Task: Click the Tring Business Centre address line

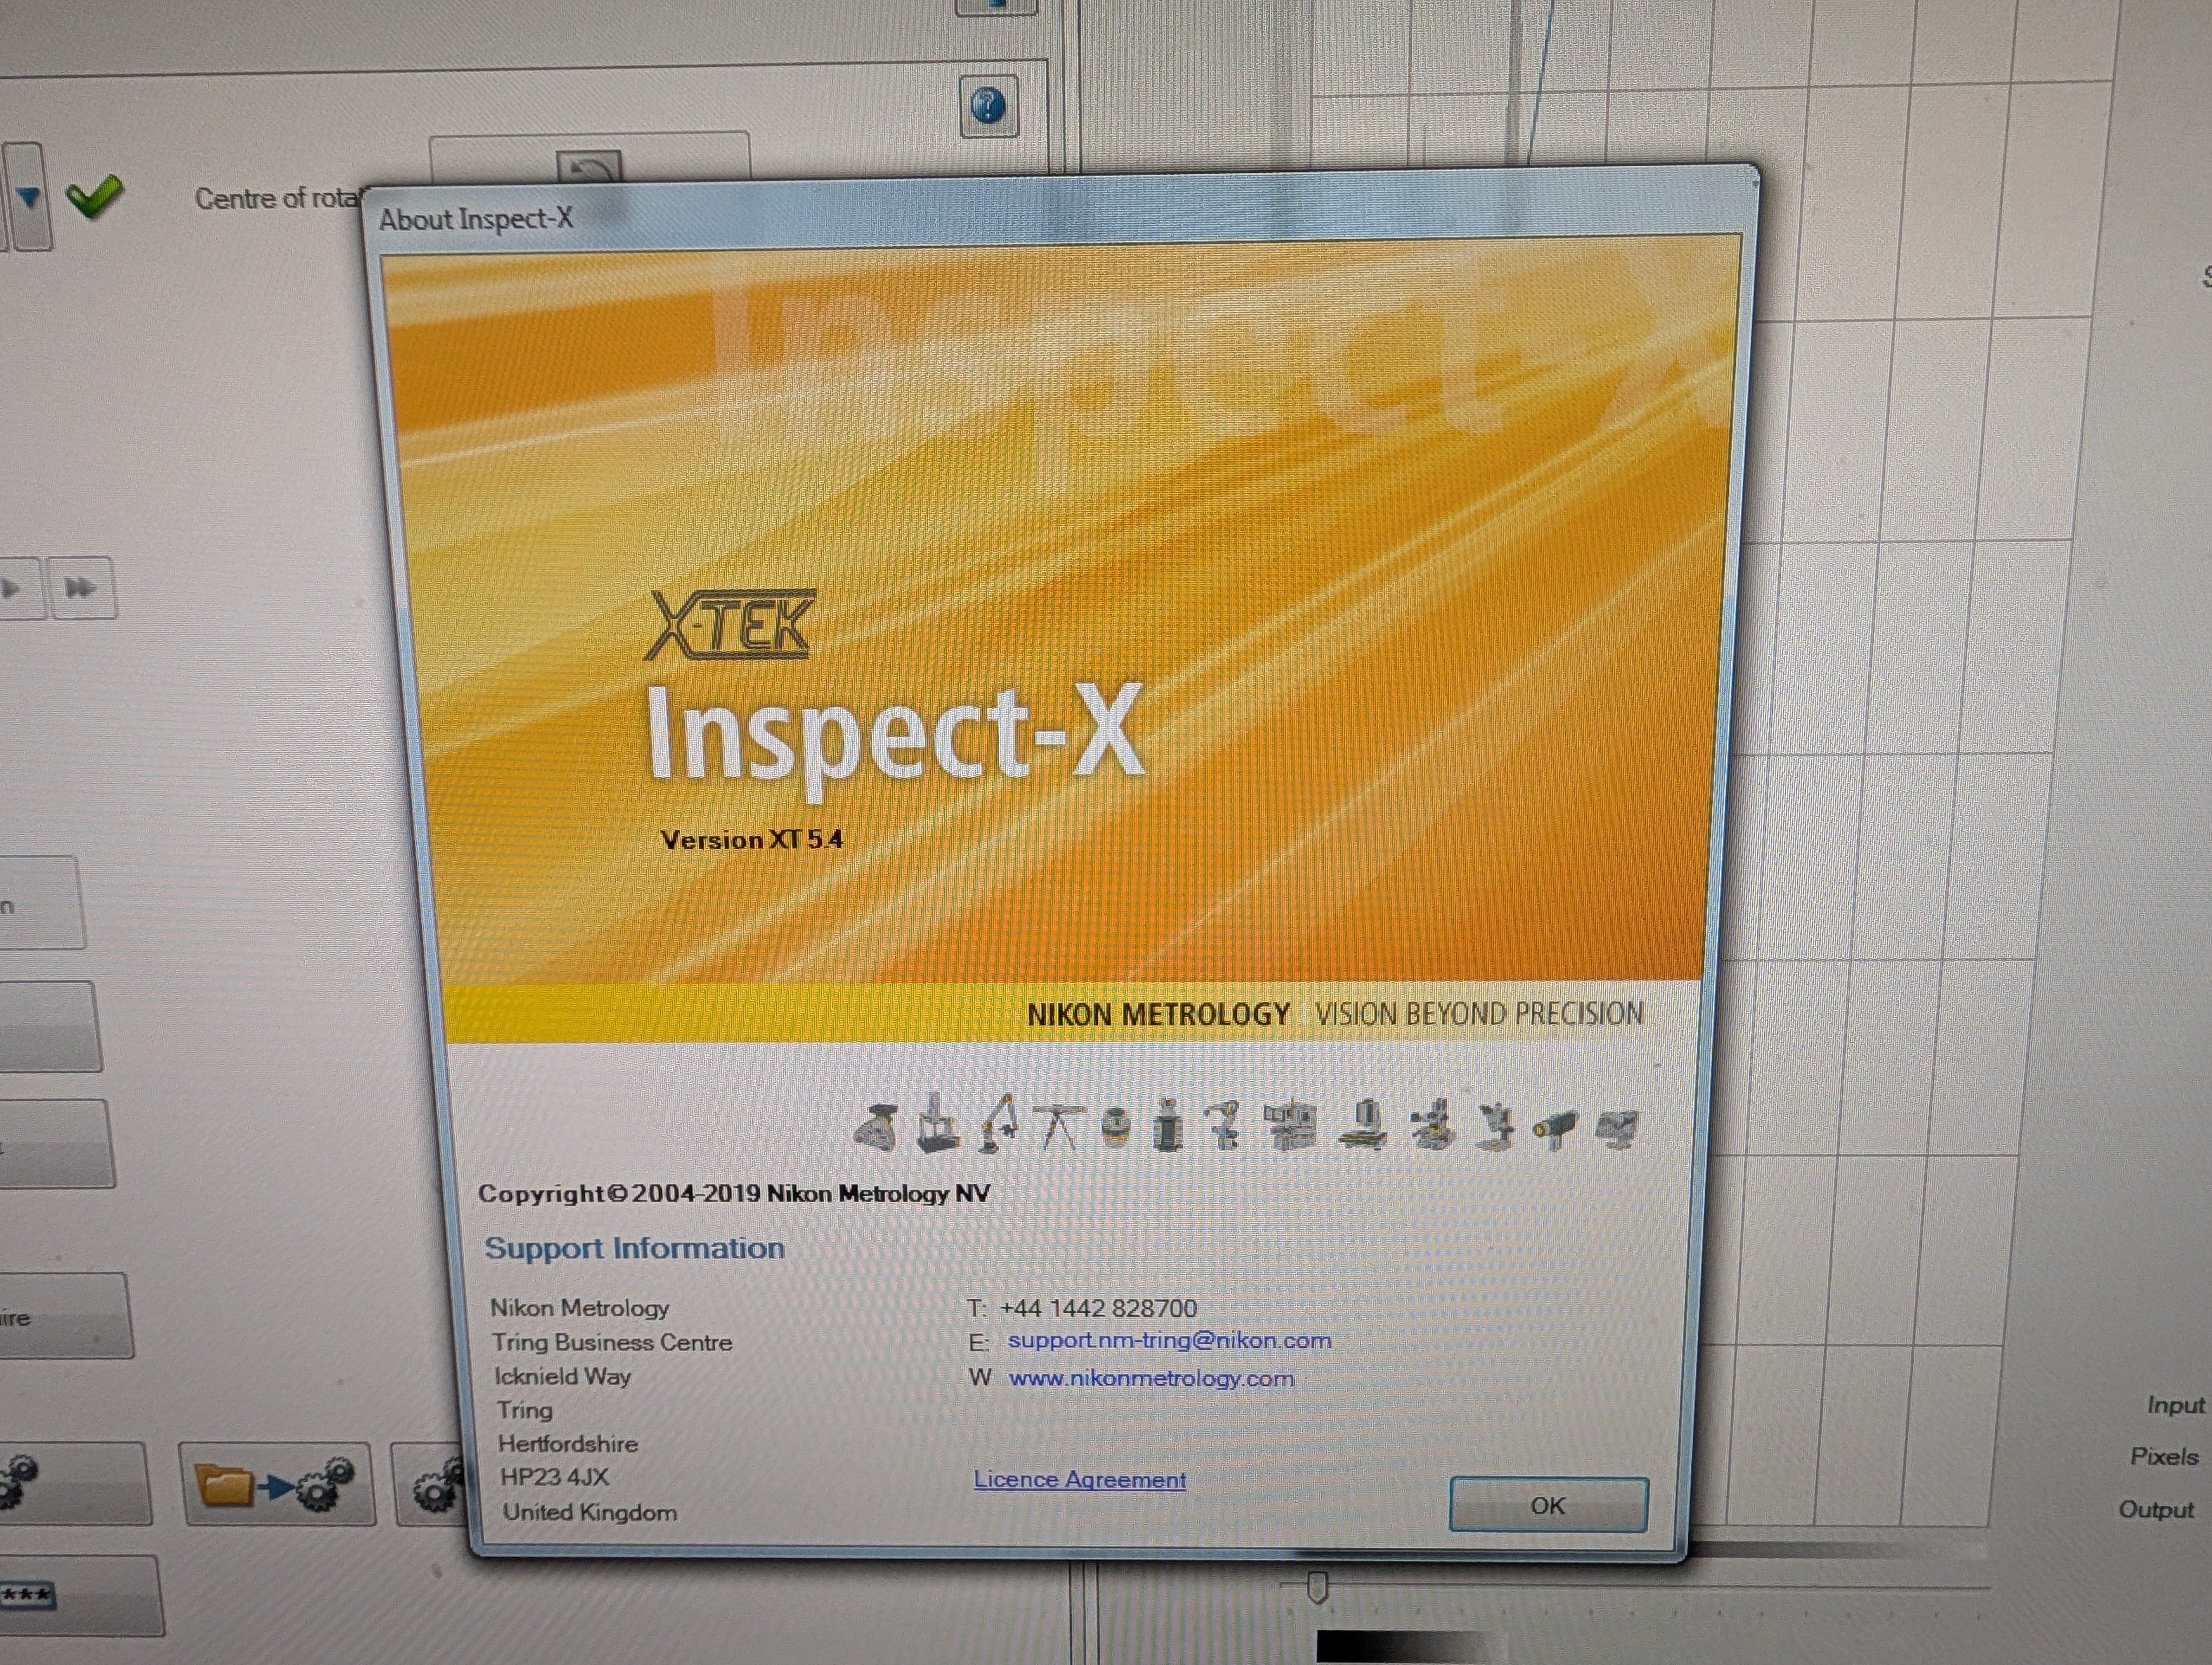Action: coord(612,1342)
